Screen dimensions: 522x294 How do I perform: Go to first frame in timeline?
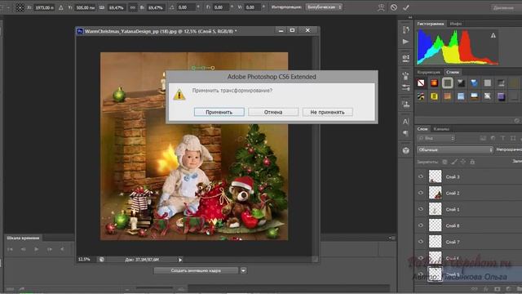(10, 249)
